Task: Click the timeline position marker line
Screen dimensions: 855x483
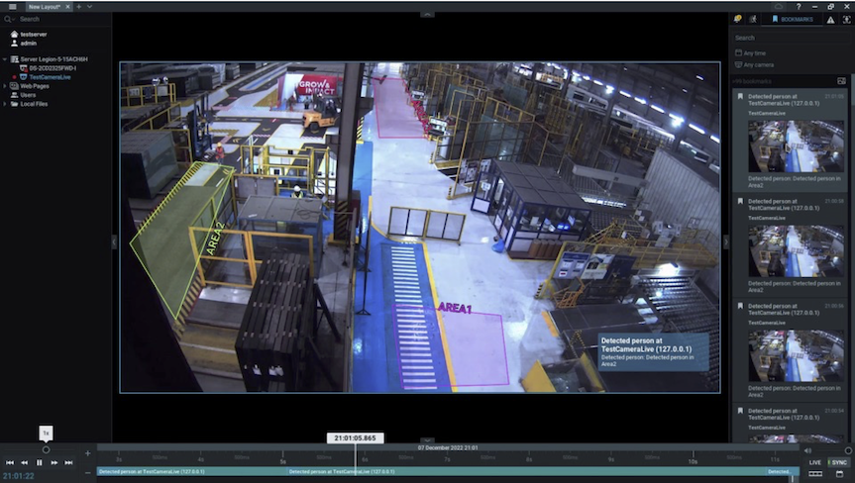Action: coord(355,457)
